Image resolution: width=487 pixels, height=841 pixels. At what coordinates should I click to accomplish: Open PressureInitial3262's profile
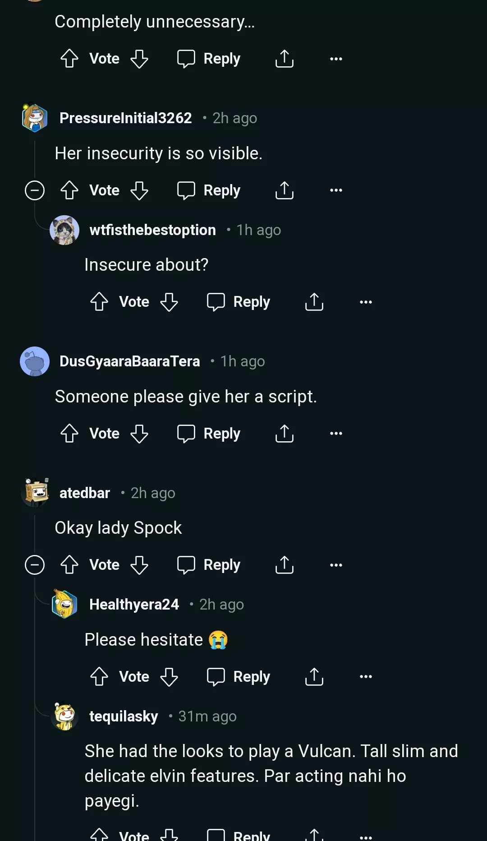(126, 118)
